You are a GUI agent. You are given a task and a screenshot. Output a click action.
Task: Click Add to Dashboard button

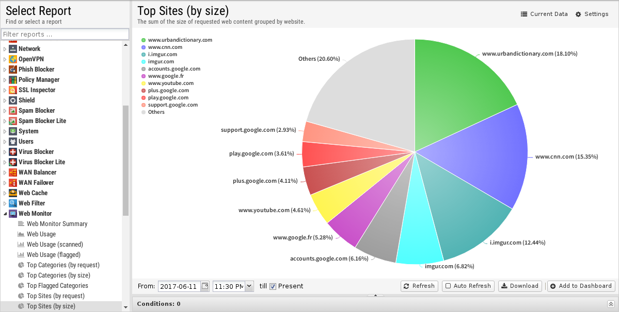pos(581,286)
